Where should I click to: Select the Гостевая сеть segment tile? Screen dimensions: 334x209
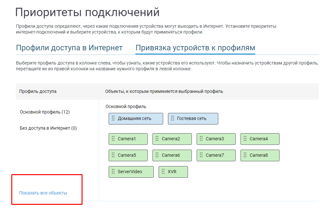coord(193,119)
